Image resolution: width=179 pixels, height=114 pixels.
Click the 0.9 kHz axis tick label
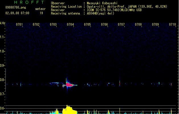(x=2, y=66)
